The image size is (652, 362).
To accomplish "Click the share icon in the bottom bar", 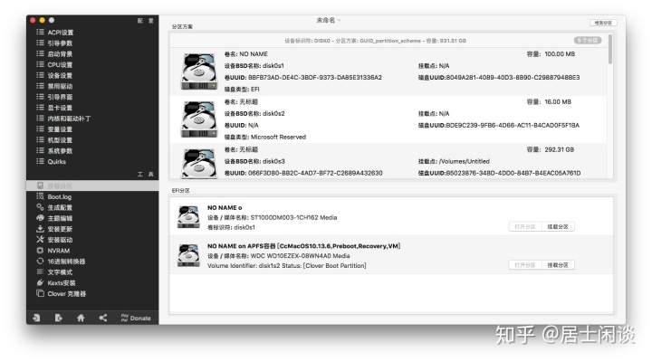I will [102, 318].
